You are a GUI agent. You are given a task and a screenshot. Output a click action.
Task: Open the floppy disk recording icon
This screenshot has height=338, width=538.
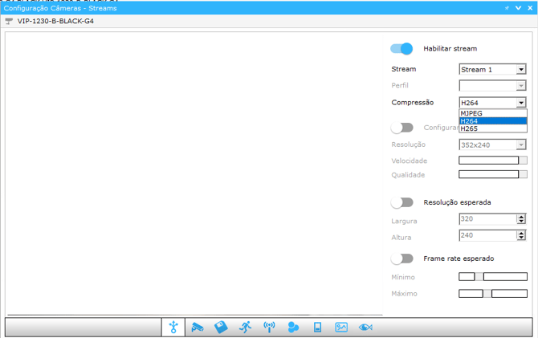pyautogui.click(x=221, y=327)
